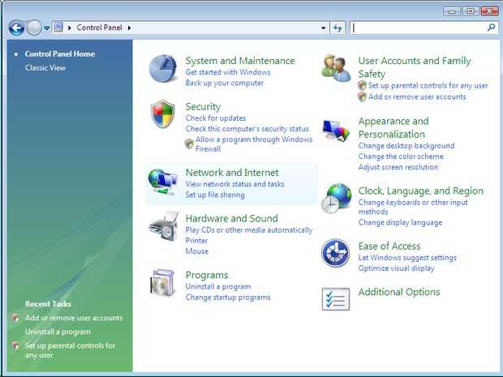Open View network status and tasks
The image size is (503, 377).
pyautogui.click(x=234, y=184)
